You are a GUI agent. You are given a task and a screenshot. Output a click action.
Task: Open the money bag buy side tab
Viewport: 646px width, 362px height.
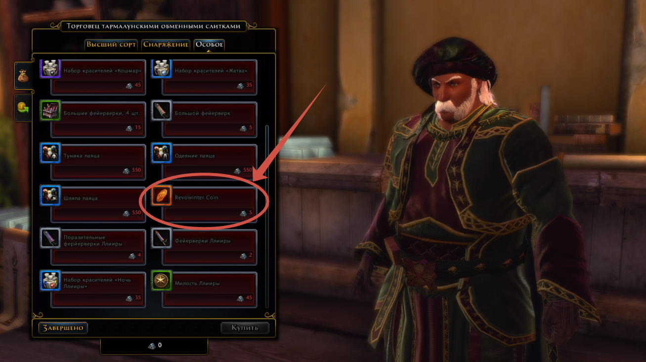click(23, 76)
